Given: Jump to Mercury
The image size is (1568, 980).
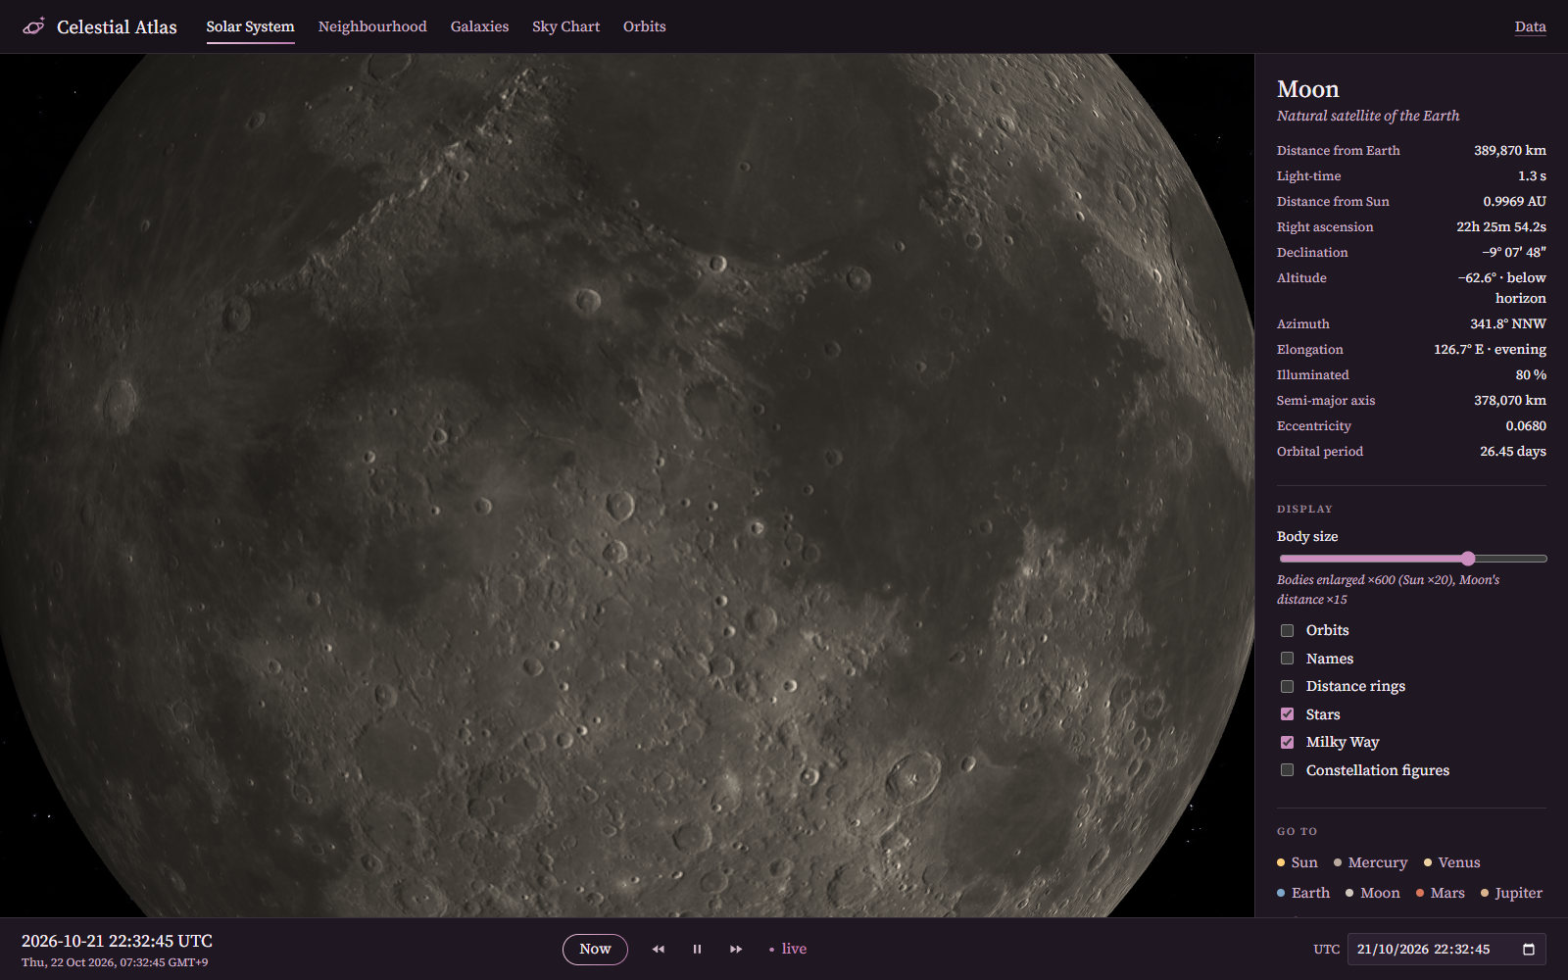Looking at the screenshot, I should (1370, 862).
